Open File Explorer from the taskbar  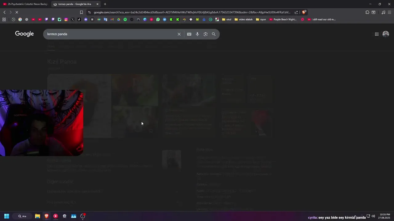(37, 216)
